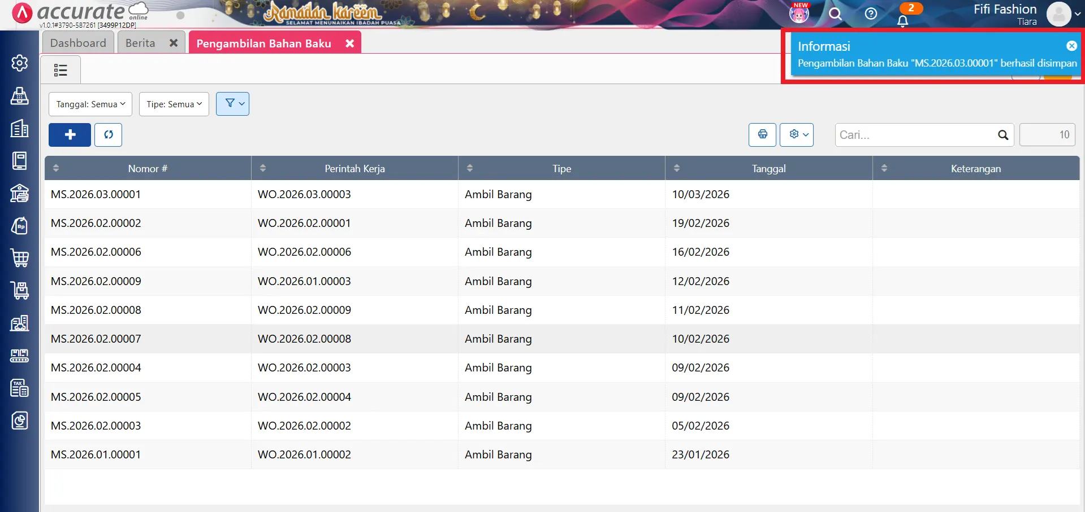
Task: Sort by the Nomor # column
Action: [148, 168]
